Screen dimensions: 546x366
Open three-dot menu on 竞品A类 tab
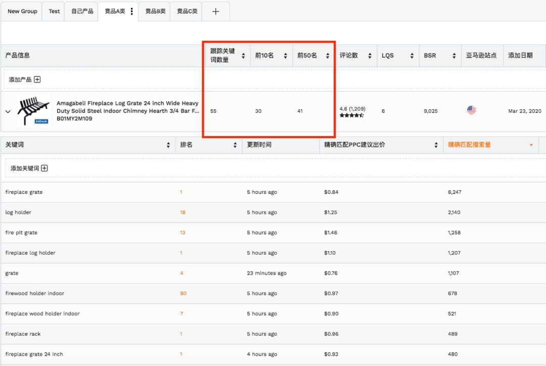[x=132, y=11]
